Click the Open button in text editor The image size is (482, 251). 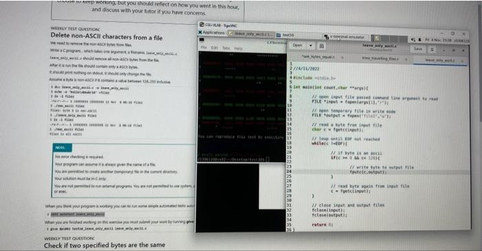pyautogui.click(x=297, y=46)
